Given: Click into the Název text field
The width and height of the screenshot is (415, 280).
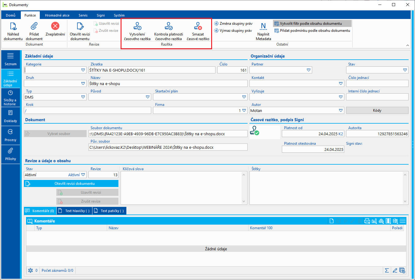Looking at the screenshot, I should coord(168,84).
